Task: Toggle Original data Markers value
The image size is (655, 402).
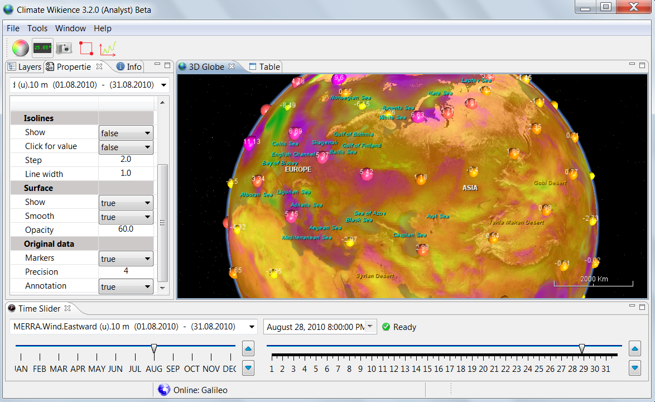Action: tap(126, 259)
